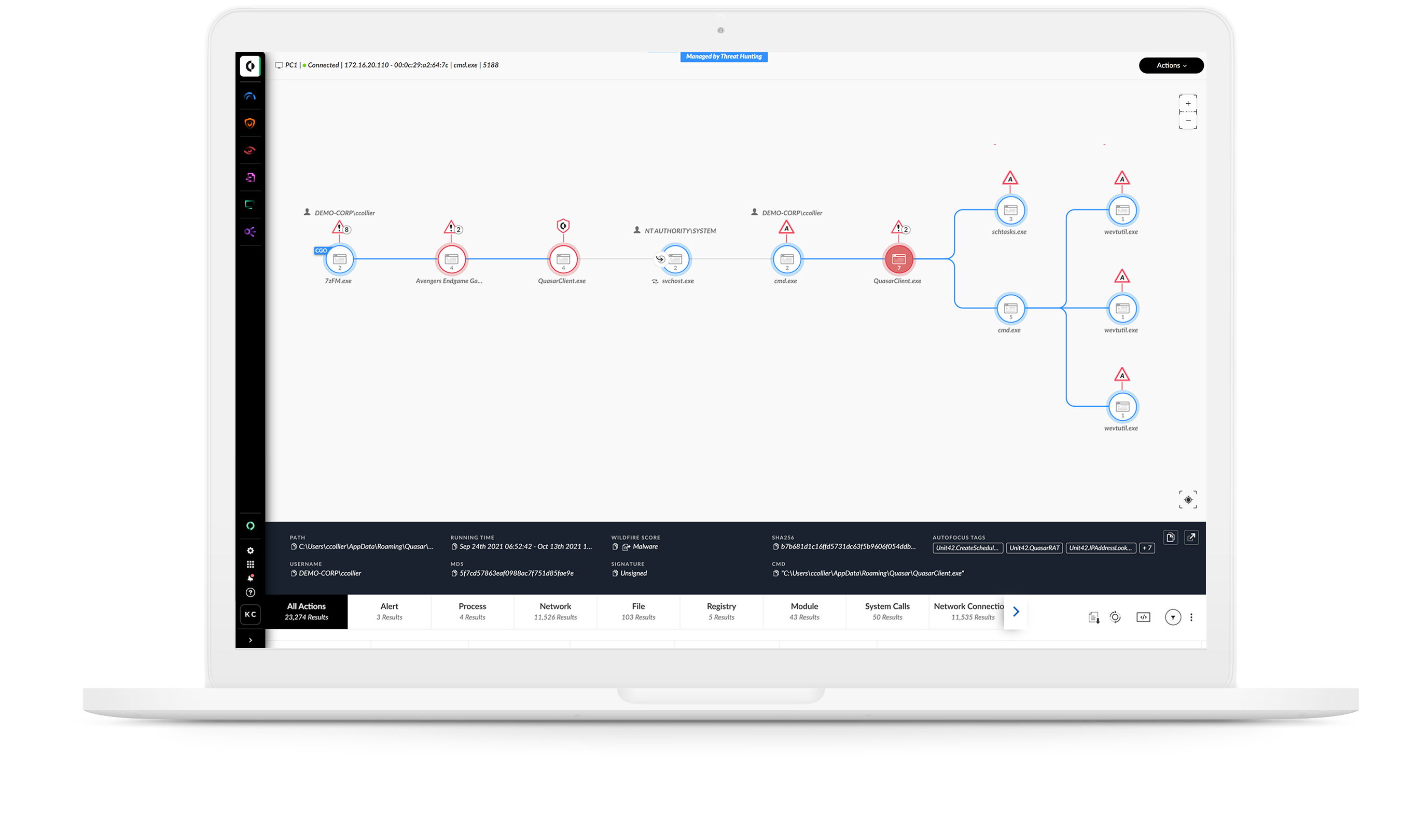Viewport: 1415px width, 827px height.
Task: Open the Actions dropdown
Action: 1171,65
